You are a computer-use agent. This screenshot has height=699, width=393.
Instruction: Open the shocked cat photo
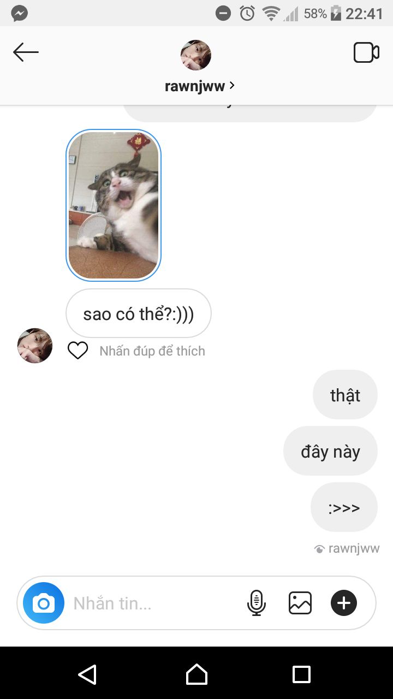pyautogui.click(x=114, y=205)
